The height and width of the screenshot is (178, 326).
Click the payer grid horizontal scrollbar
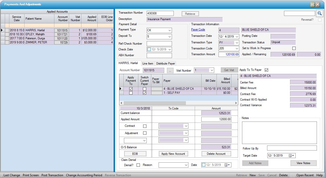tap(155, 103)
